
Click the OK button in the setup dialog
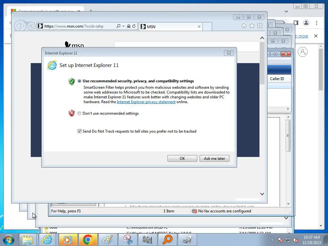click(x=182, y=158)
